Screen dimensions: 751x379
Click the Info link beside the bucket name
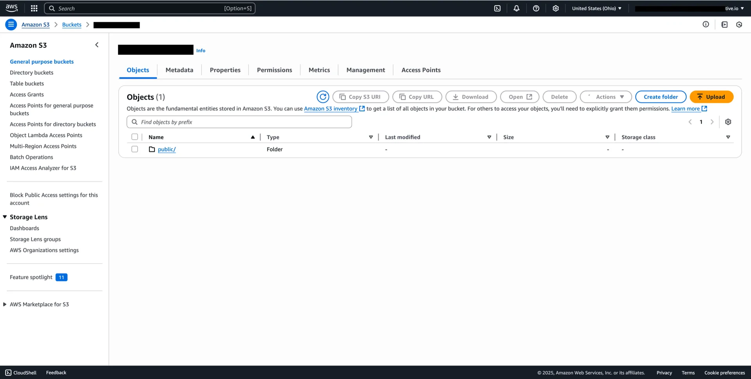tap(201, 50)
